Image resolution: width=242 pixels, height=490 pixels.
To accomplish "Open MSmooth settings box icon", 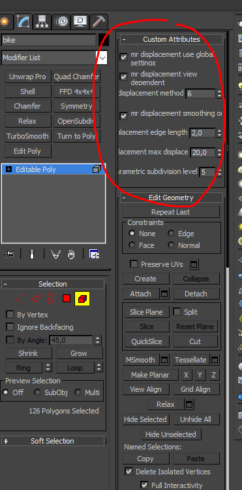I will coord(164,360).
